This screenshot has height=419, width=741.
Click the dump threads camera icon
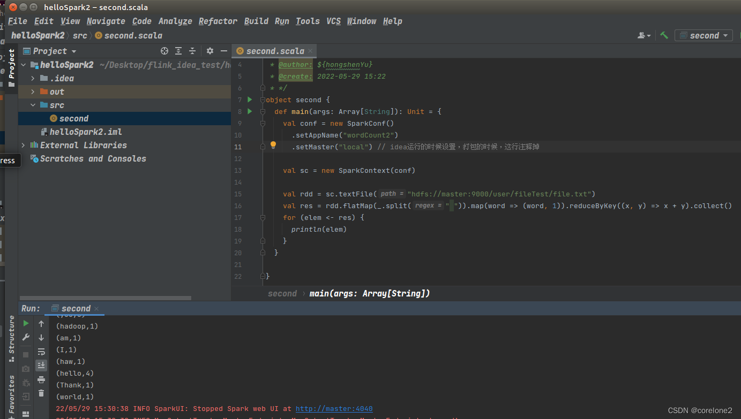pyautogui.click(x=26, y=369)
